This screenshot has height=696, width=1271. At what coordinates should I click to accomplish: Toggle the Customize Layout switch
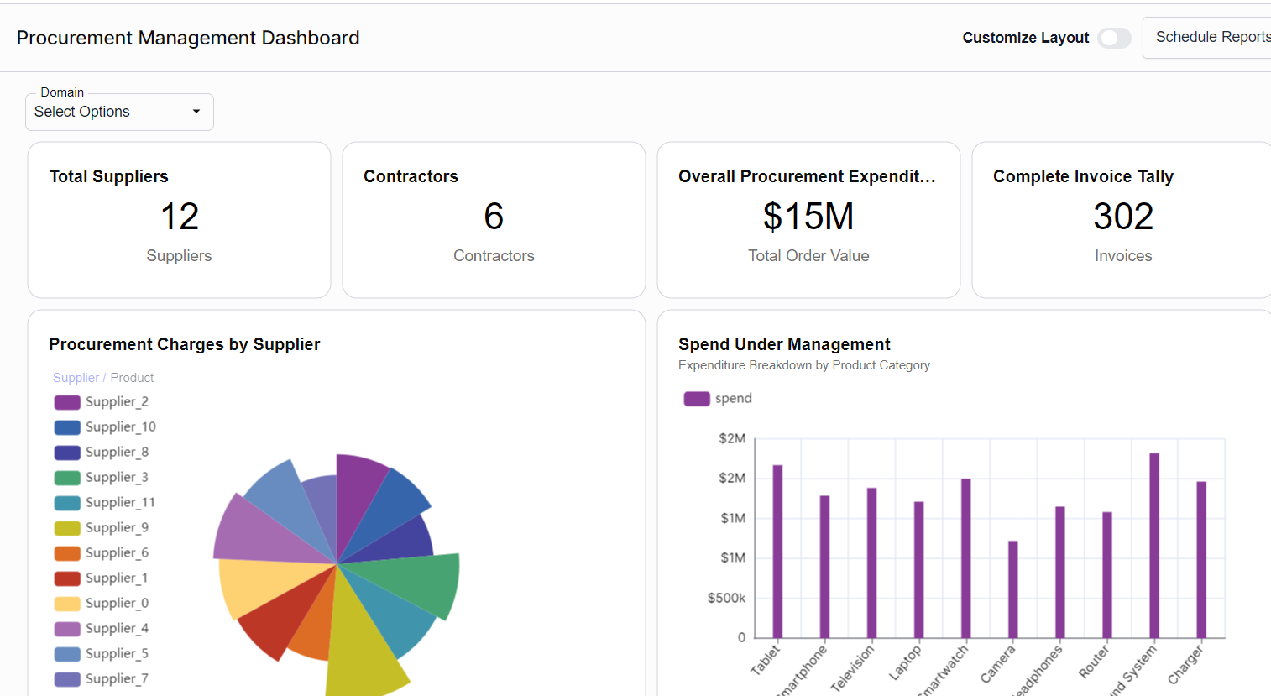pos(1114,38)
